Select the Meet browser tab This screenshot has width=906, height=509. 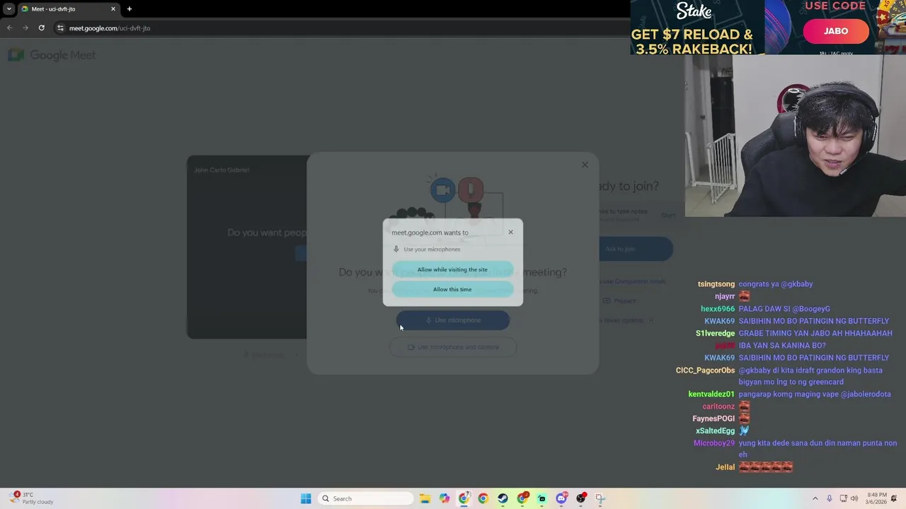(68, 9)
